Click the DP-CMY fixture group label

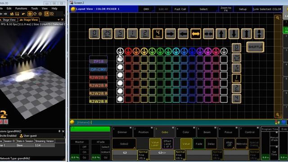coord(98,67)
